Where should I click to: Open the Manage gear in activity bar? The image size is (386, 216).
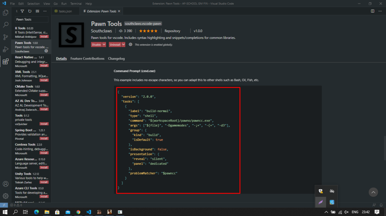[x=5, y=196]
